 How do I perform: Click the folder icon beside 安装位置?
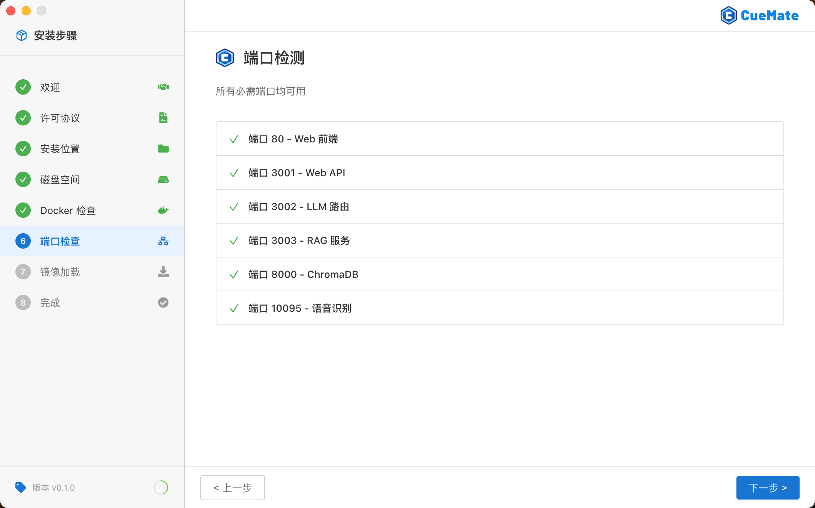(163, 149)
